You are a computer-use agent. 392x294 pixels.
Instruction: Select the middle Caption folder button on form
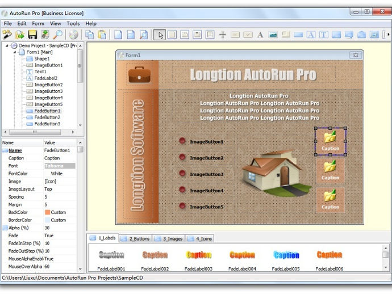pyautogui.click(x=330, y=171)
